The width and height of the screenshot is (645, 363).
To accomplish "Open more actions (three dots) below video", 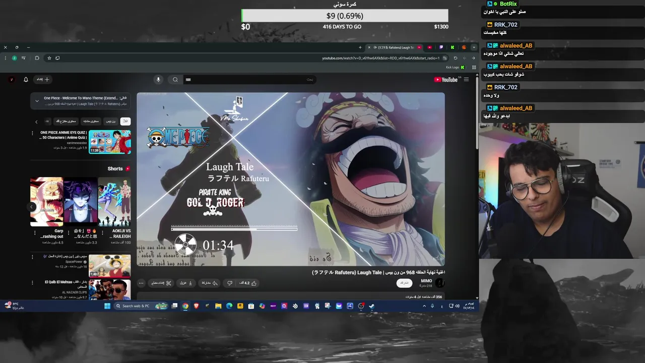I will pyautogui.click(x=141, y=283).
